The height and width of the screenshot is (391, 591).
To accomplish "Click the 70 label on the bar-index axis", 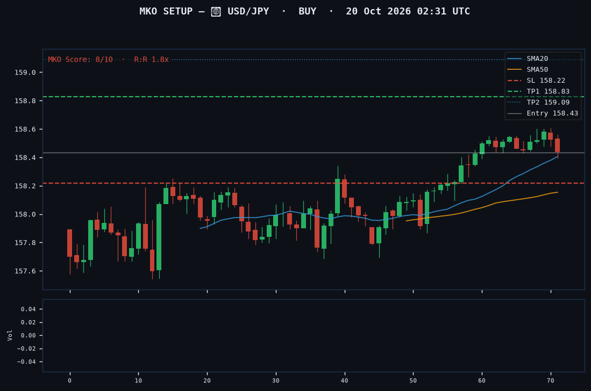I will [x=551, y=380].
